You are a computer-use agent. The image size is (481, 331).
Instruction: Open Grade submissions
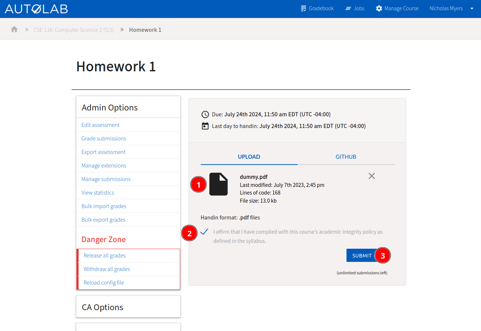click(104, 138)
